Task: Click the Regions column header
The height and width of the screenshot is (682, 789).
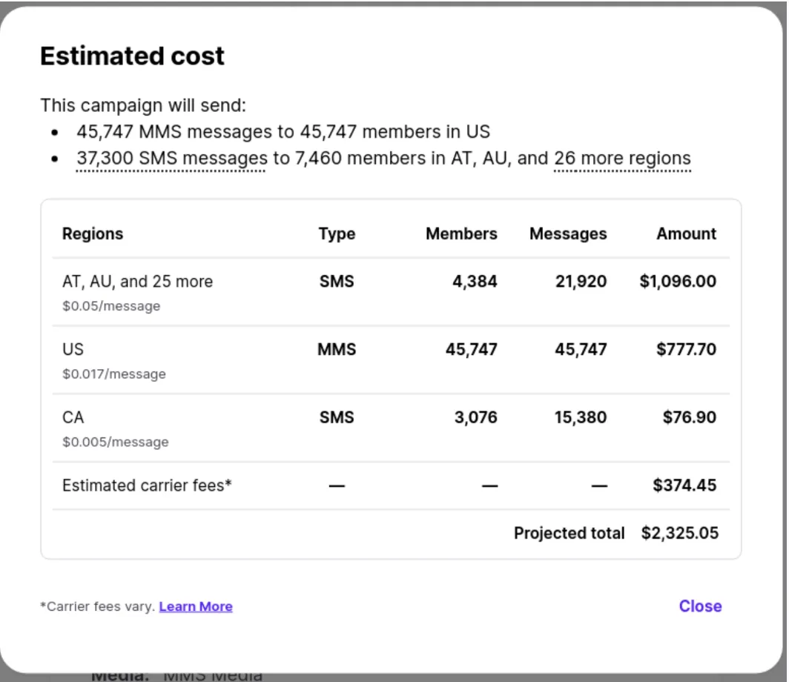Action: (x=93, y=234)
